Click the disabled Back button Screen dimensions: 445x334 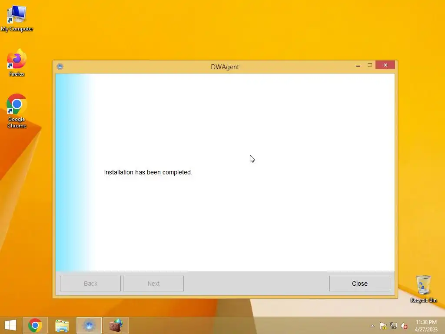point(90,284)
